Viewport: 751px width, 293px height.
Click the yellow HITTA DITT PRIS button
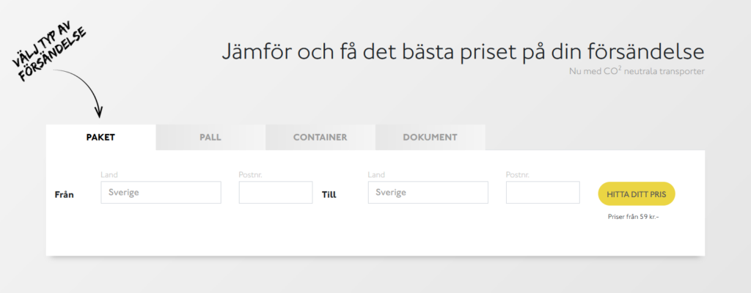pyautogui.click(x=637, y=194)
